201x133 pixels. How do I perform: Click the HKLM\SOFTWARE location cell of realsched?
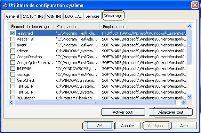tap(144, 33)
